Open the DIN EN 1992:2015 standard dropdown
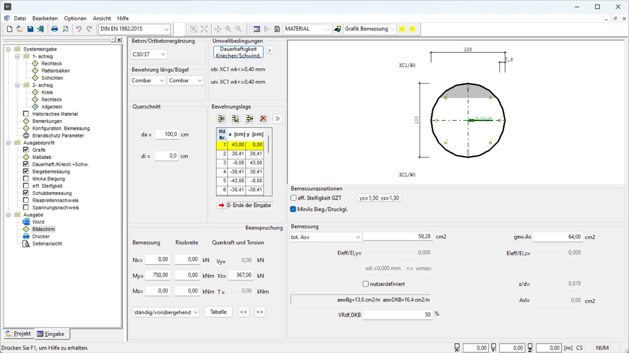The image size is (629, 353). pyautogui.click(x=134, y=29)
